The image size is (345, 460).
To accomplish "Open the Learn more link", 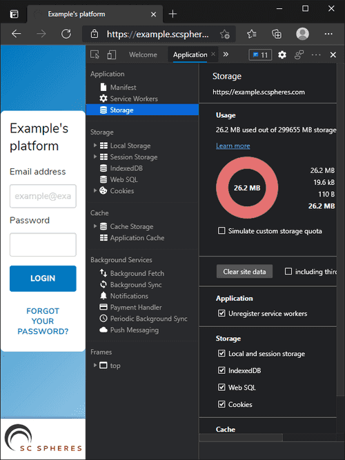I will click(x=233, y=146).
